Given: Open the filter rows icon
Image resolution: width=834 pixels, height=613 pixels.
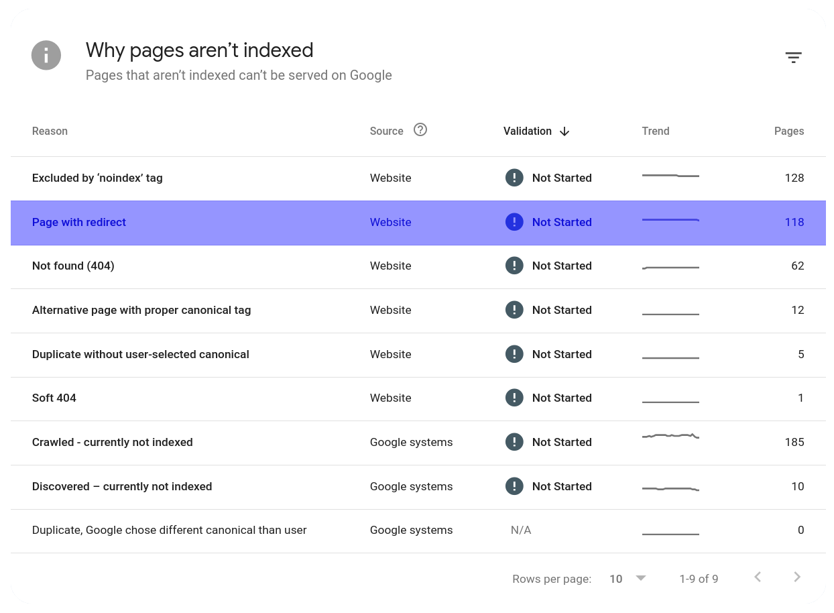Looking at the screenshot, I should click(793, 58).
